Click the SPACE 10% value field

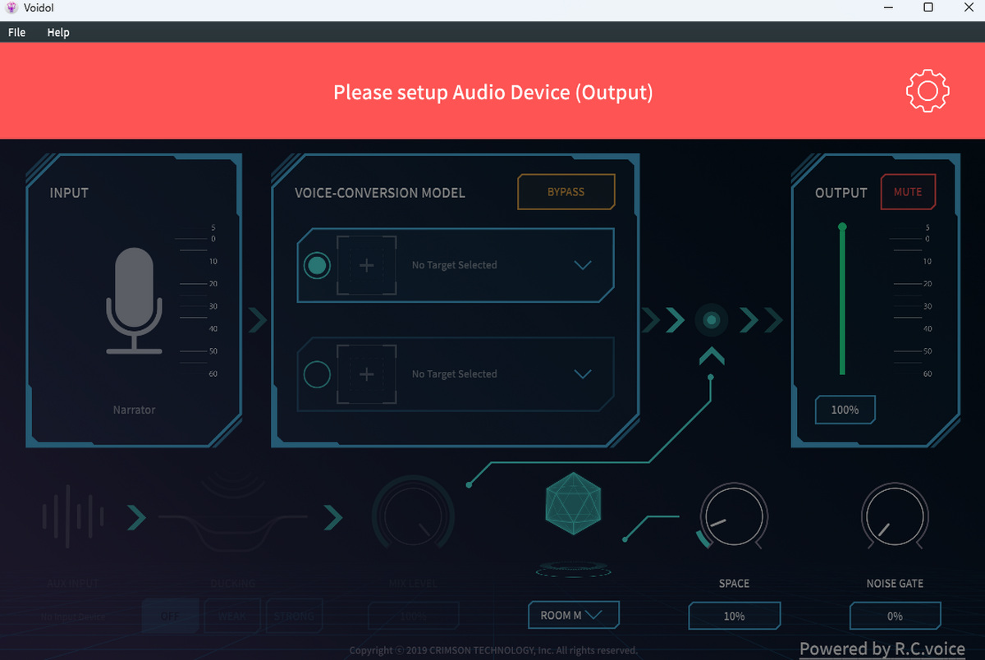coord(734,616)
